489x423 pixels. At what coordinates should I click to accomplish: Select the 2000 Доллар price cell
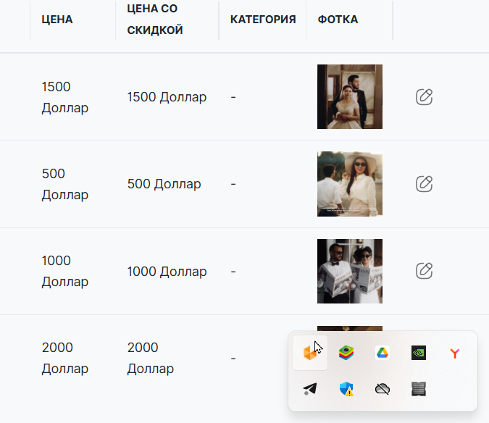point(65,358)
